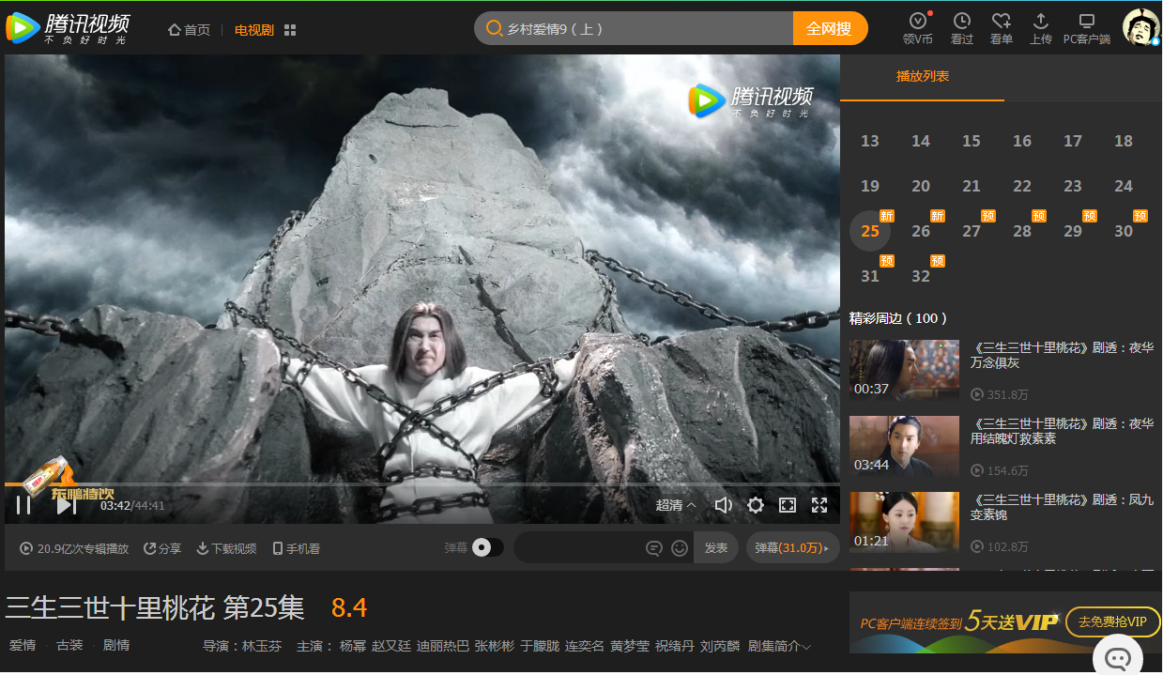The width and height of the screenshot is (1163, 675).
Task: Mute the video volume
Action: click(x=723, y=505)
